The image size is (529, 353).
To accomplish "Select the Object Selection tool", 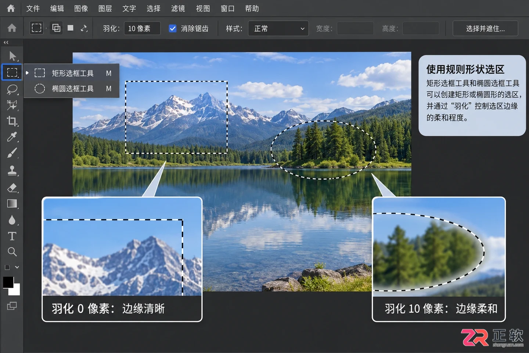I will 12,106.
